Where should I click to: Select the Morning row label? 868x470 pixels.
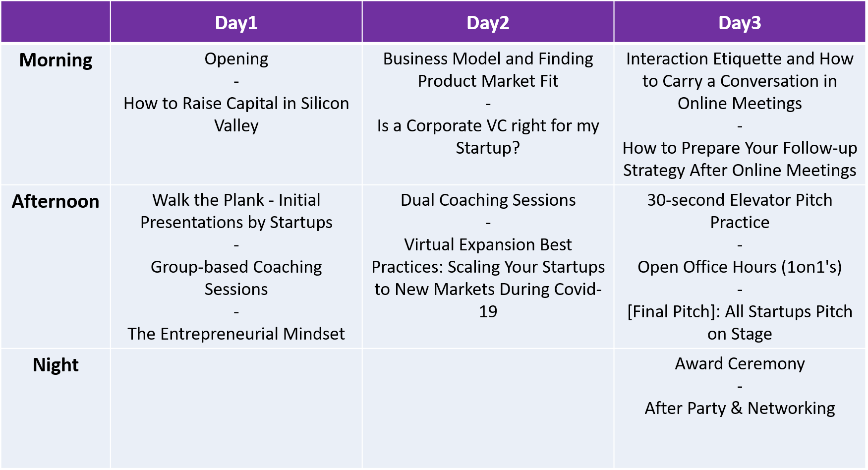click(x=56, y=60)
